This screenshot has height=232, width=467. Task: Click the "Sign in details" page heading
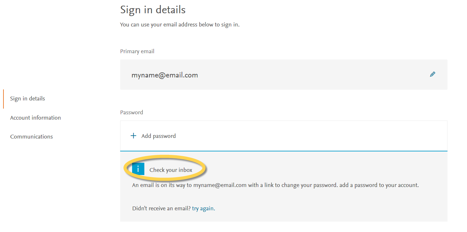coord(153,10)
